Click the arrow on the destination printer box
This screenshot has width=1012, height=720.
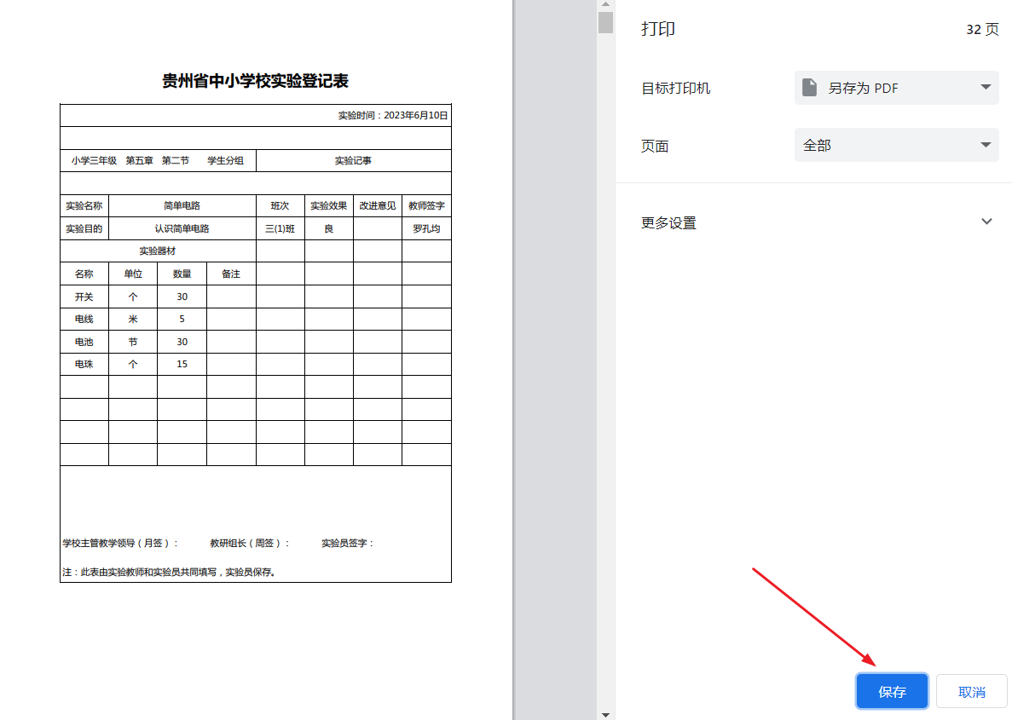986,88
